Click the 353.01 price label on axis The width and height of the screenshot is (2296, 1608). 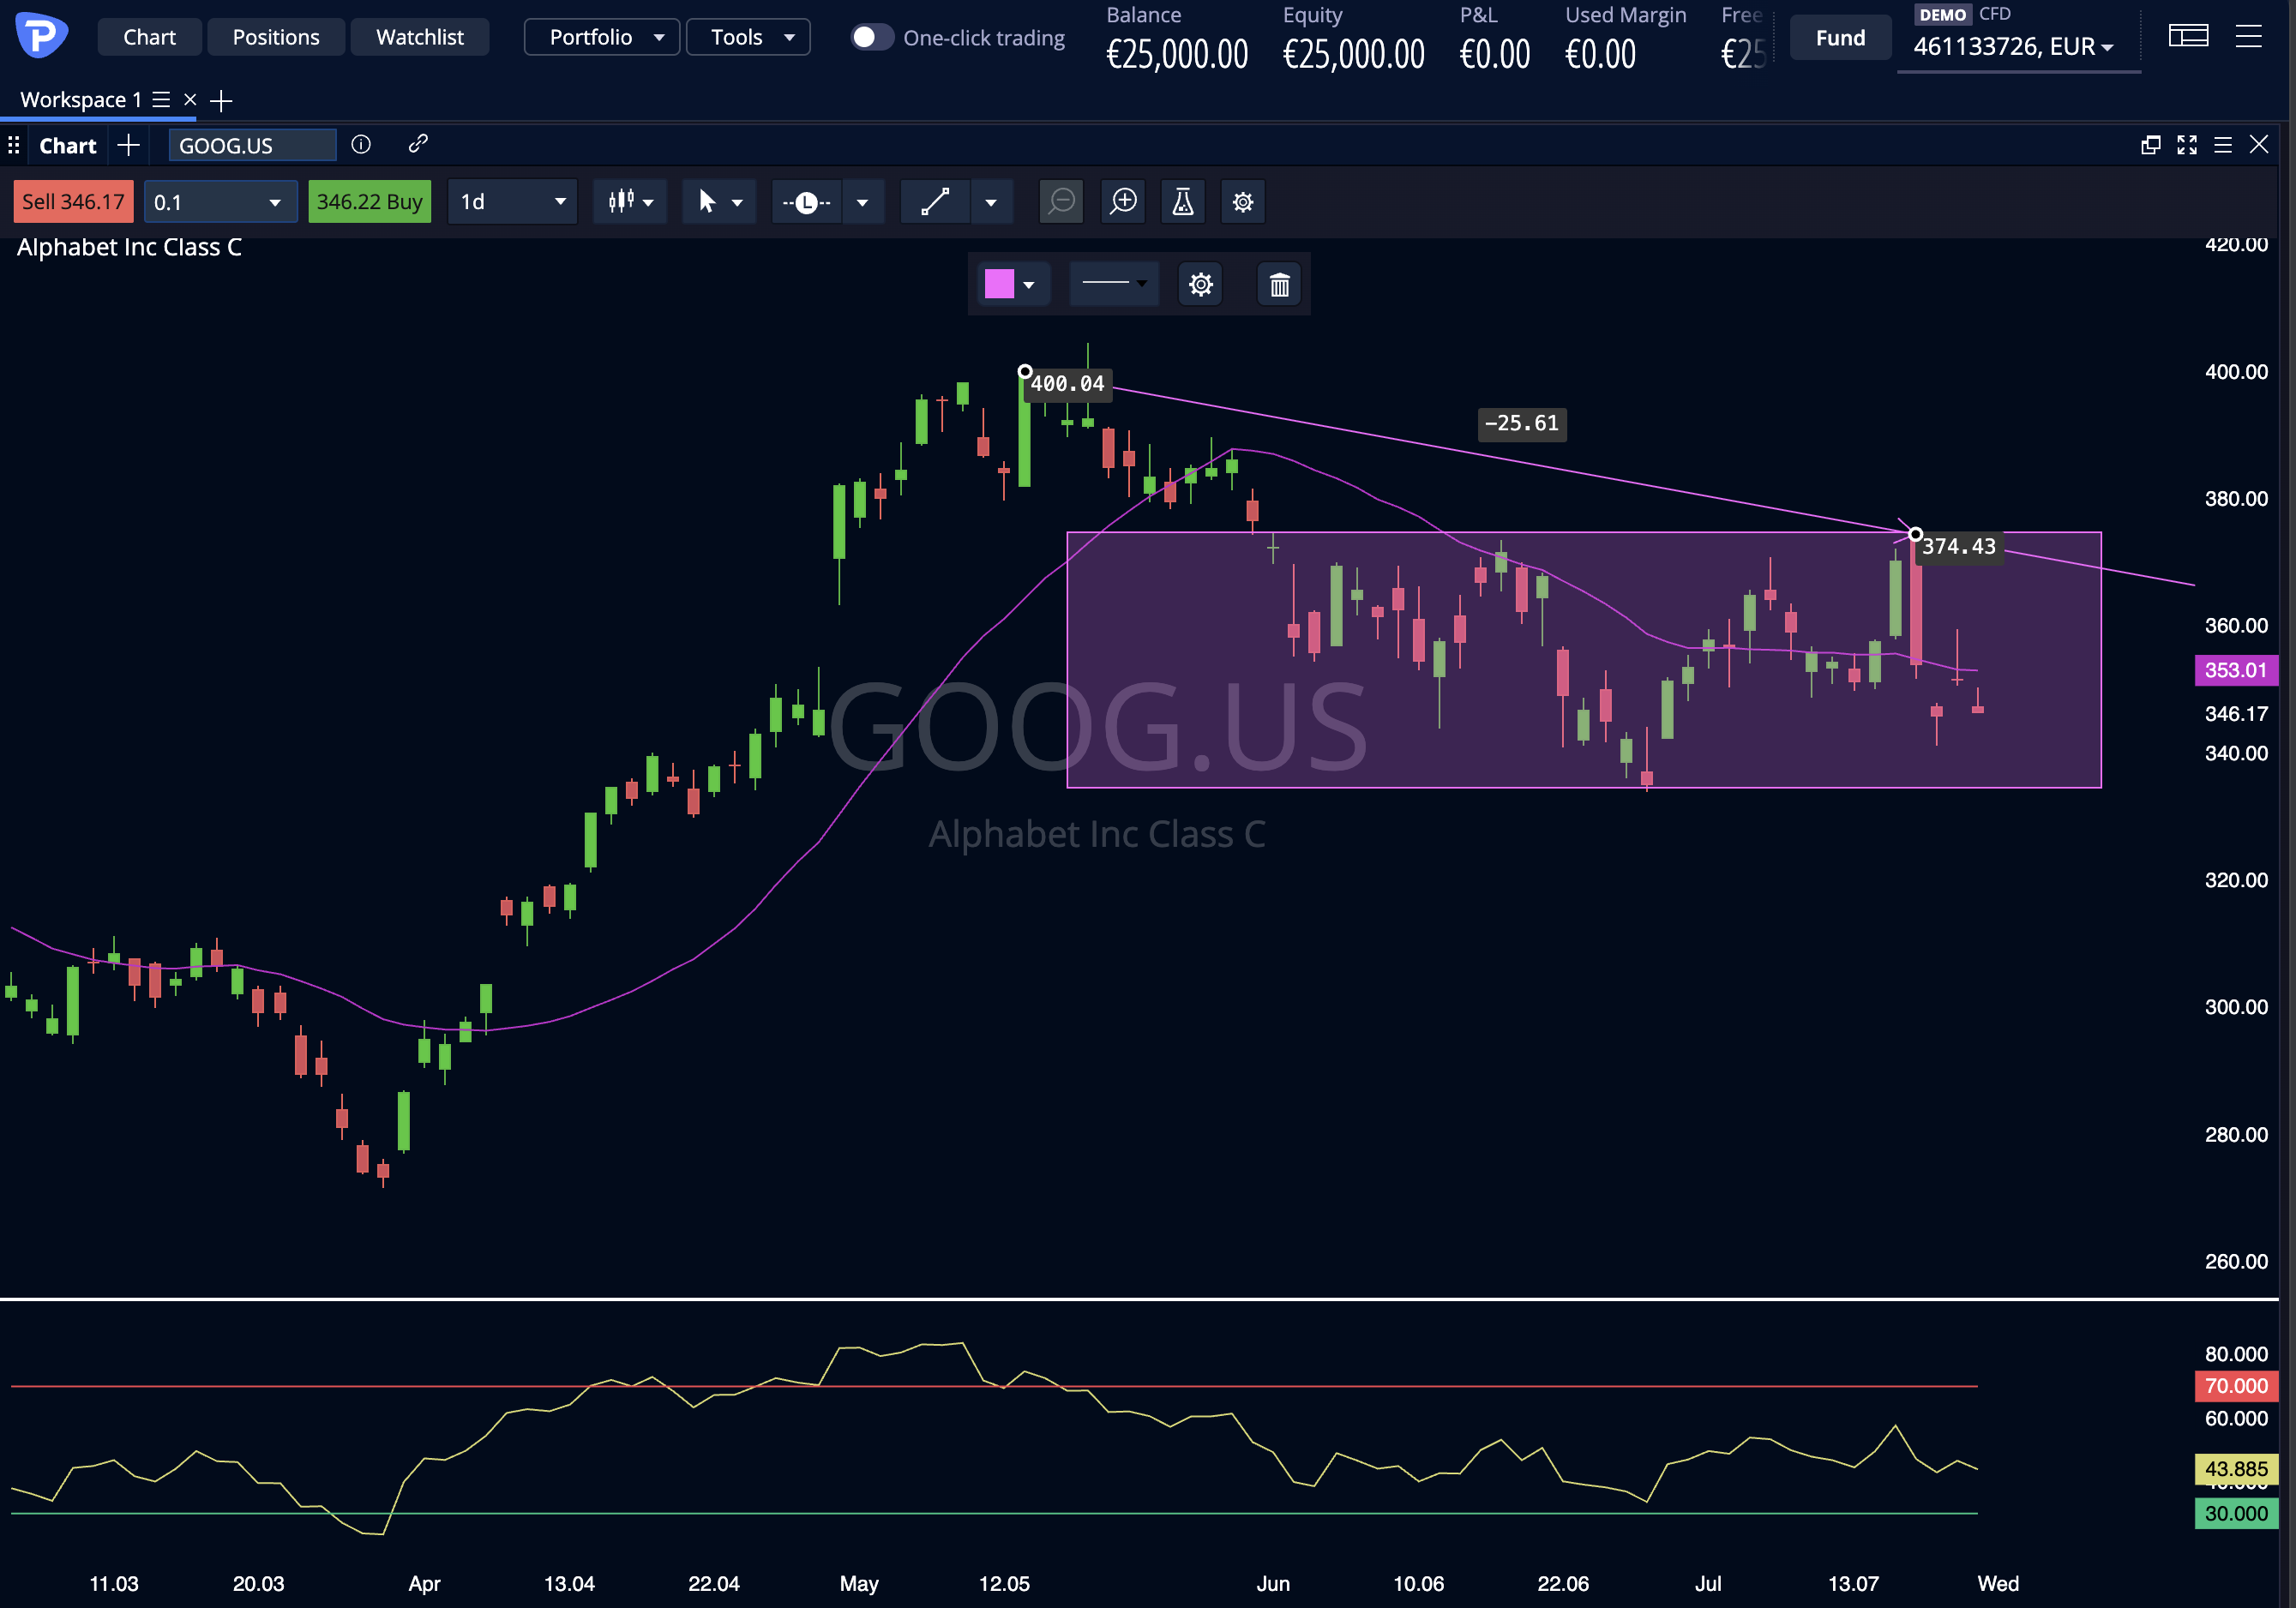point(2236,670)
